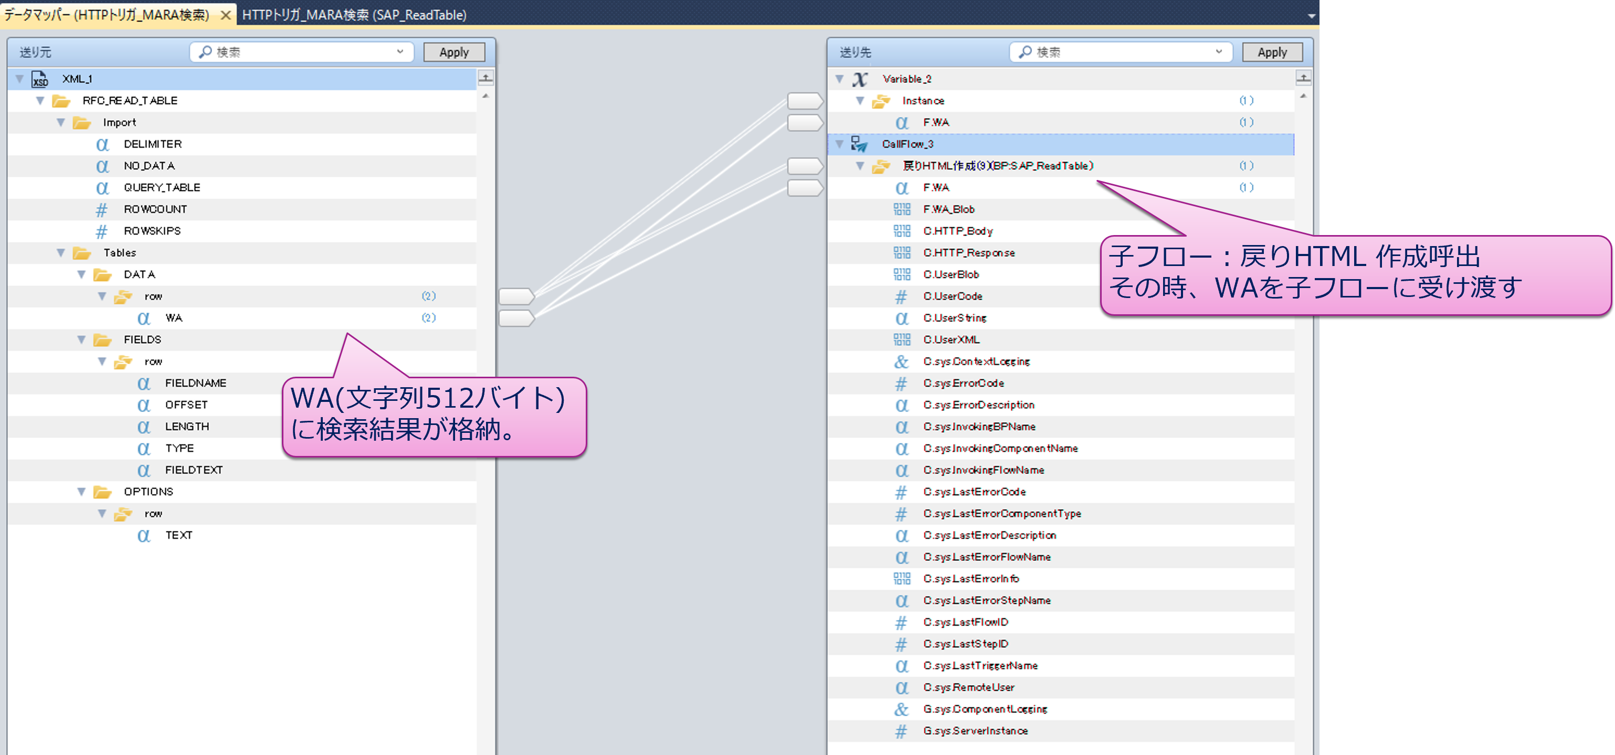Click the binary icon beside F.WA_Blob

(902, 209)
